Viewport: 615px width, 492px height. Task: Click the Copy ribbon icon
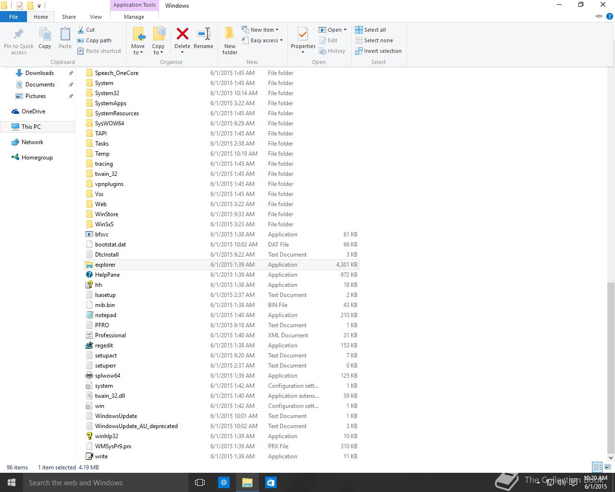[45, 35]
